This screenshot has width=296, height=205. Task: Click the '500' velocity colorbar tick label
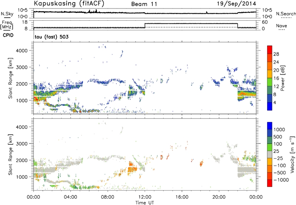[x=278, y=137]
